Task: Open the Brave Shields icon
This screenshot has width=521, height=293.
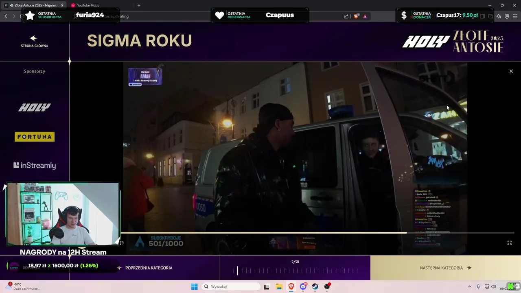Action: point(356,16)
